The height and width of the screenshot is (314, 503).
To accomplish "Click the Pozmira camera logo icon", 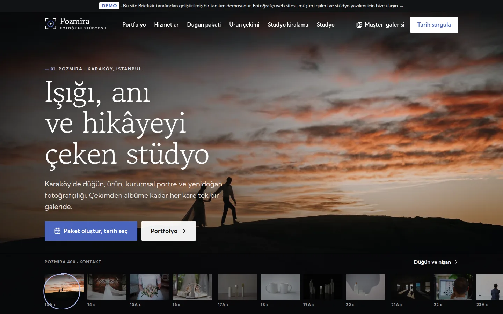I will (x=51, y=23).
